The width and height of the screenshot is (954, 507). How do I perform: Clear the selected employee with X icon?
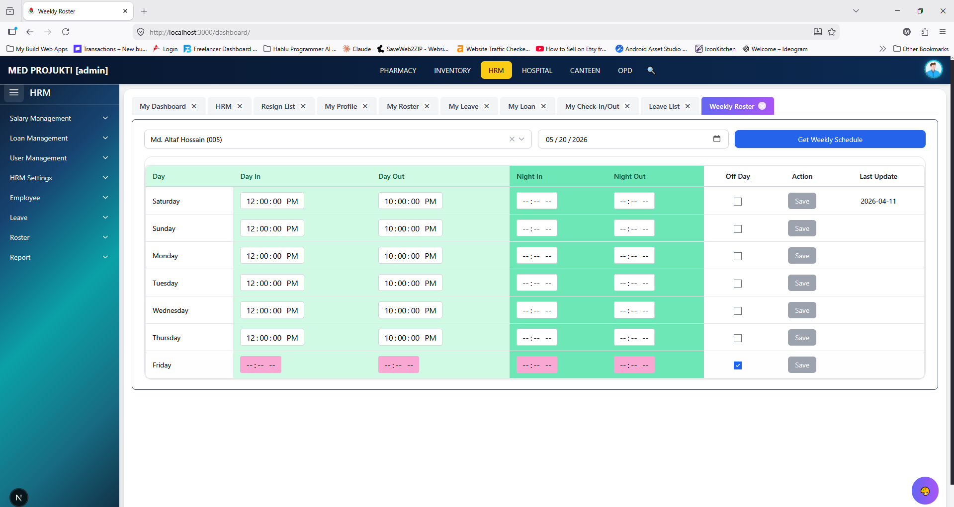[x=512, y=140]
